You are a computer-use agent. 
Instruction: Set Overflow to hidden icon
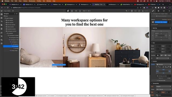pos(162,55)
